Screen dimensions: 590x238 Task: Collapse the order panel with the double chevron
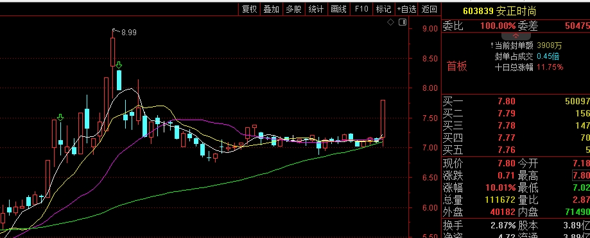[x=516, y=36]
